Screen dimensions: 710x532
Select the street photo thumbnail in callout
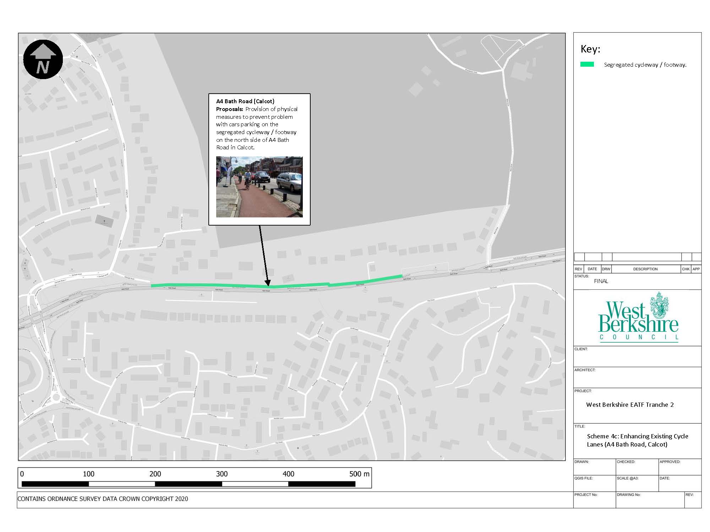pos(260,187)
